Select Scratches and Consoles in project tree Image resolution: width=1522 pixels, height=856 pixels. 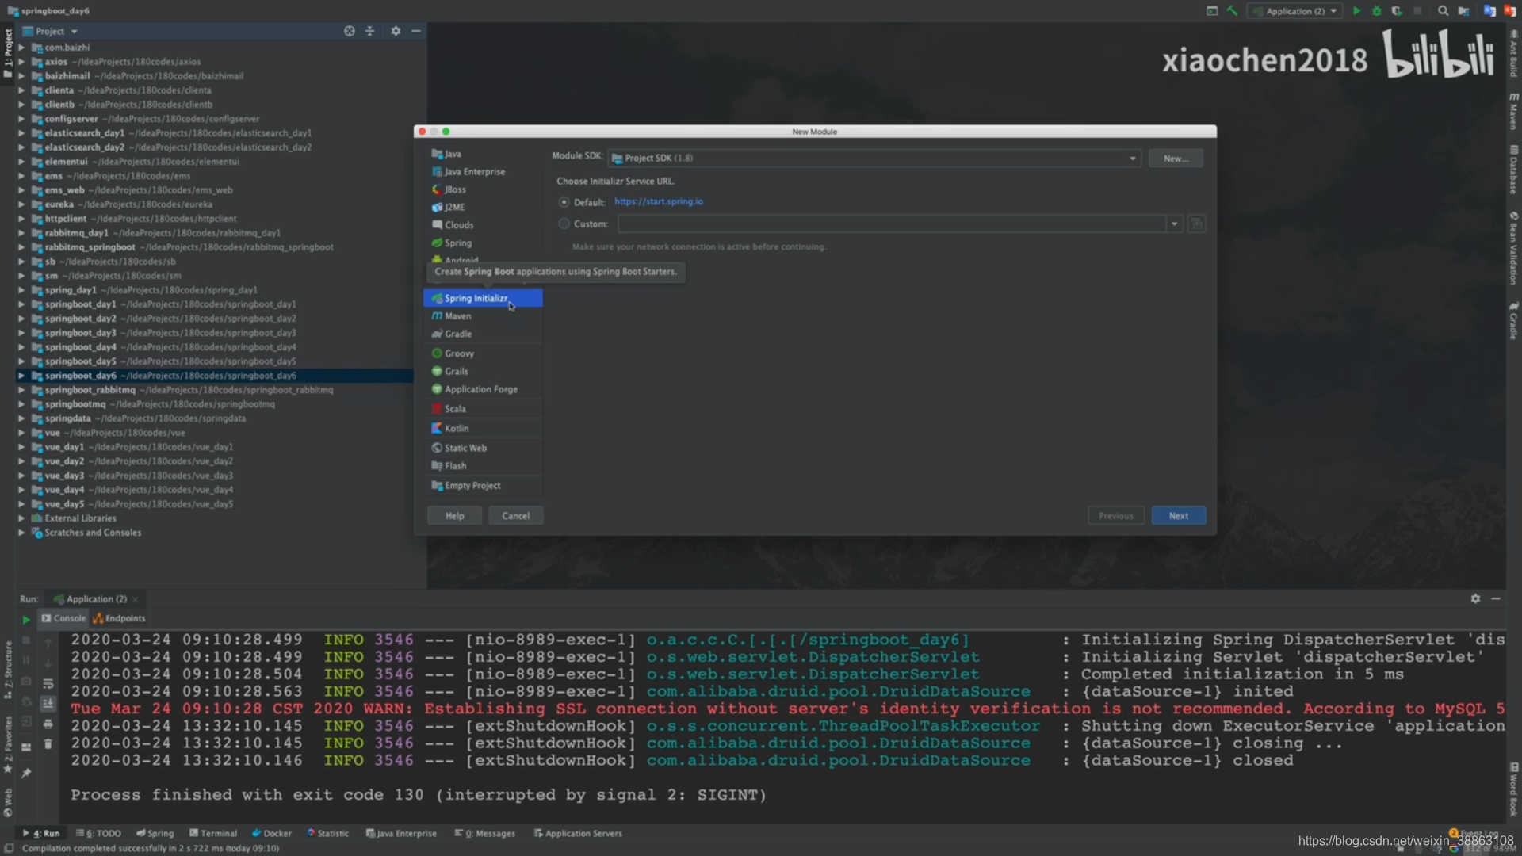(x=93, y=533)
